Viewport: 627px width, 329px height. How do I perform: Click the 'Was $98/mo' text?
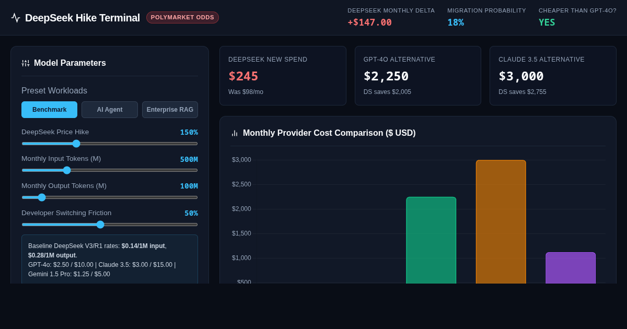pyautogui.click(x=246, y=92)
